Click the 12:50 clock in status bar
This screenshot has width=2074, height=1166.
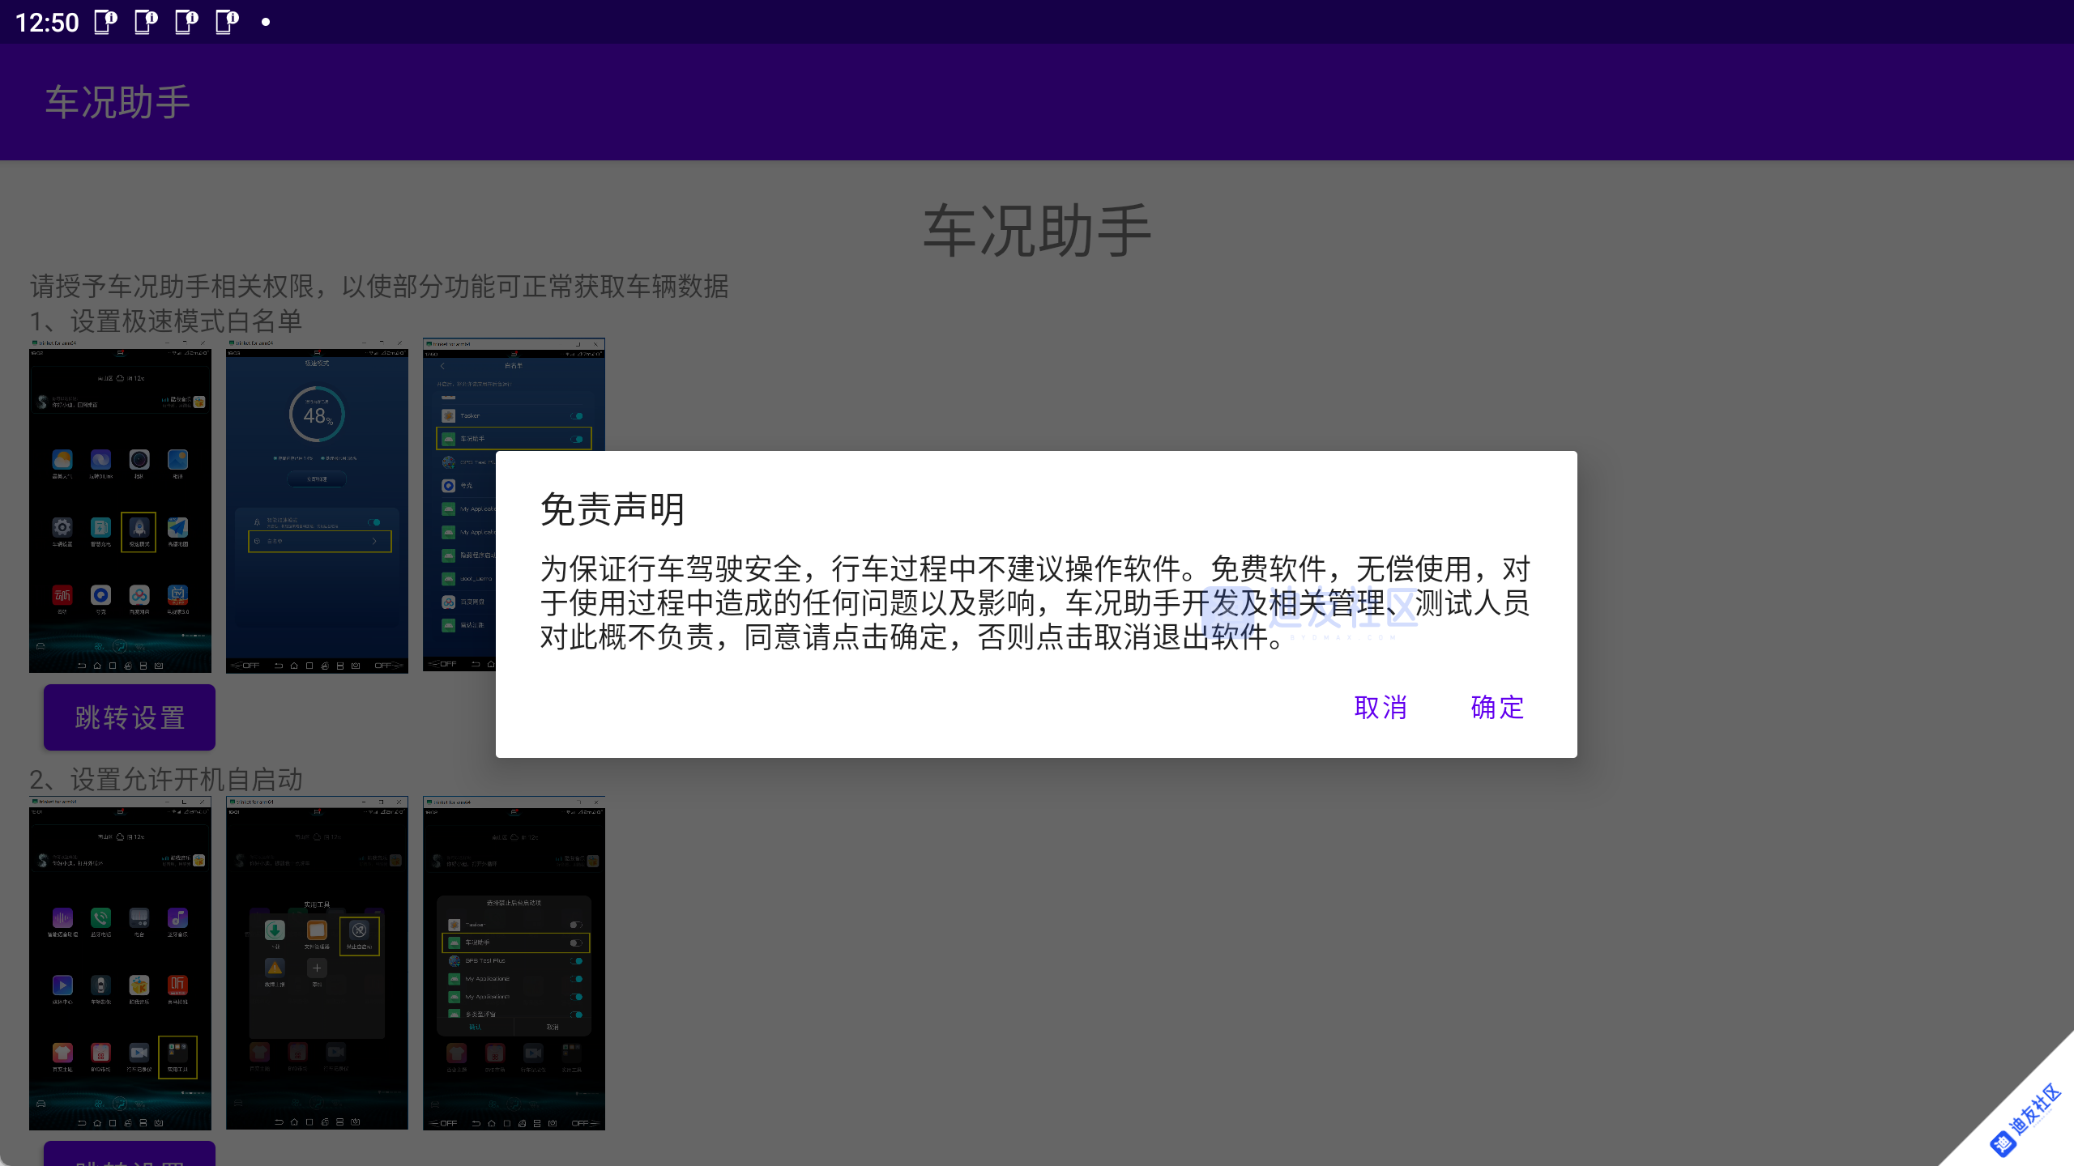[x=49, y=22]
